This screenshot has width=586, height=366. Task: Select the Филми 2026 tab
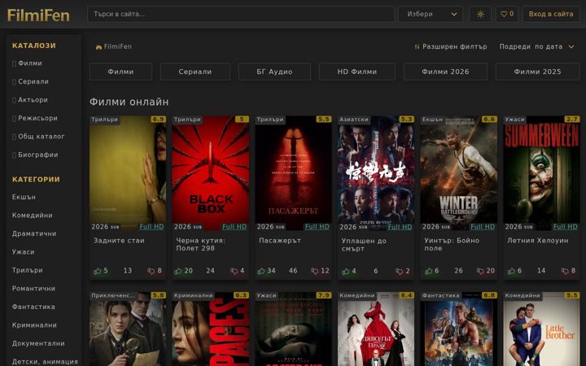pos(445,72)
